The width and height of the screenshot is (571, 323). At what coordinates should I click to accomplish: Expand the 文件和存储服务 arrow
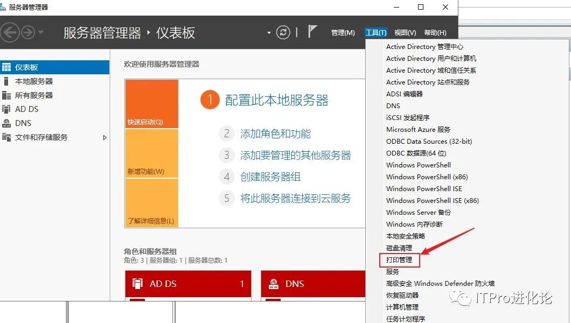pyautogui.click(x=105, y=137)
